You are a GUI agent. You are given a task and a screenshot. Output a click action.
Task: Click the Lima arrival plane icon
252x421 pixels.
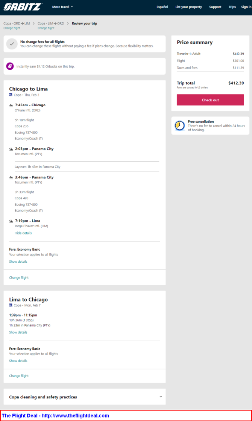[x=11, y=221]
